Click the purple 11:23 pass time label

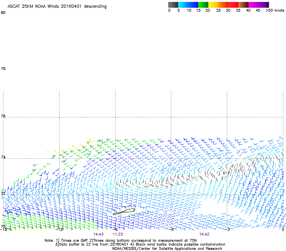point(117,234)
